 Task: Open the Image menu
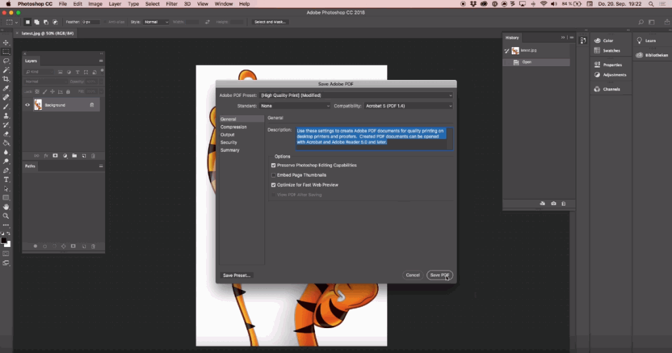coord(95,4)
